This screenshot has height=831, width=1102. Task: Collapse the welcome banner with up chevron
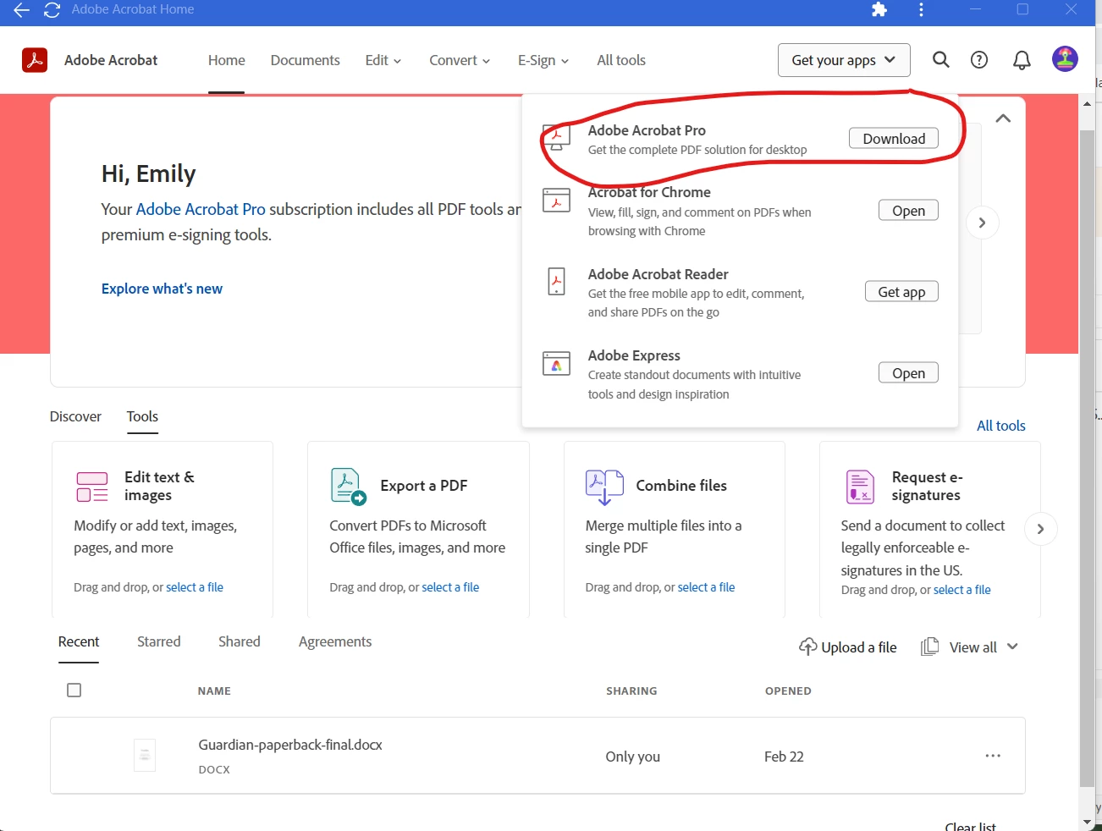tap(1003, 118)
